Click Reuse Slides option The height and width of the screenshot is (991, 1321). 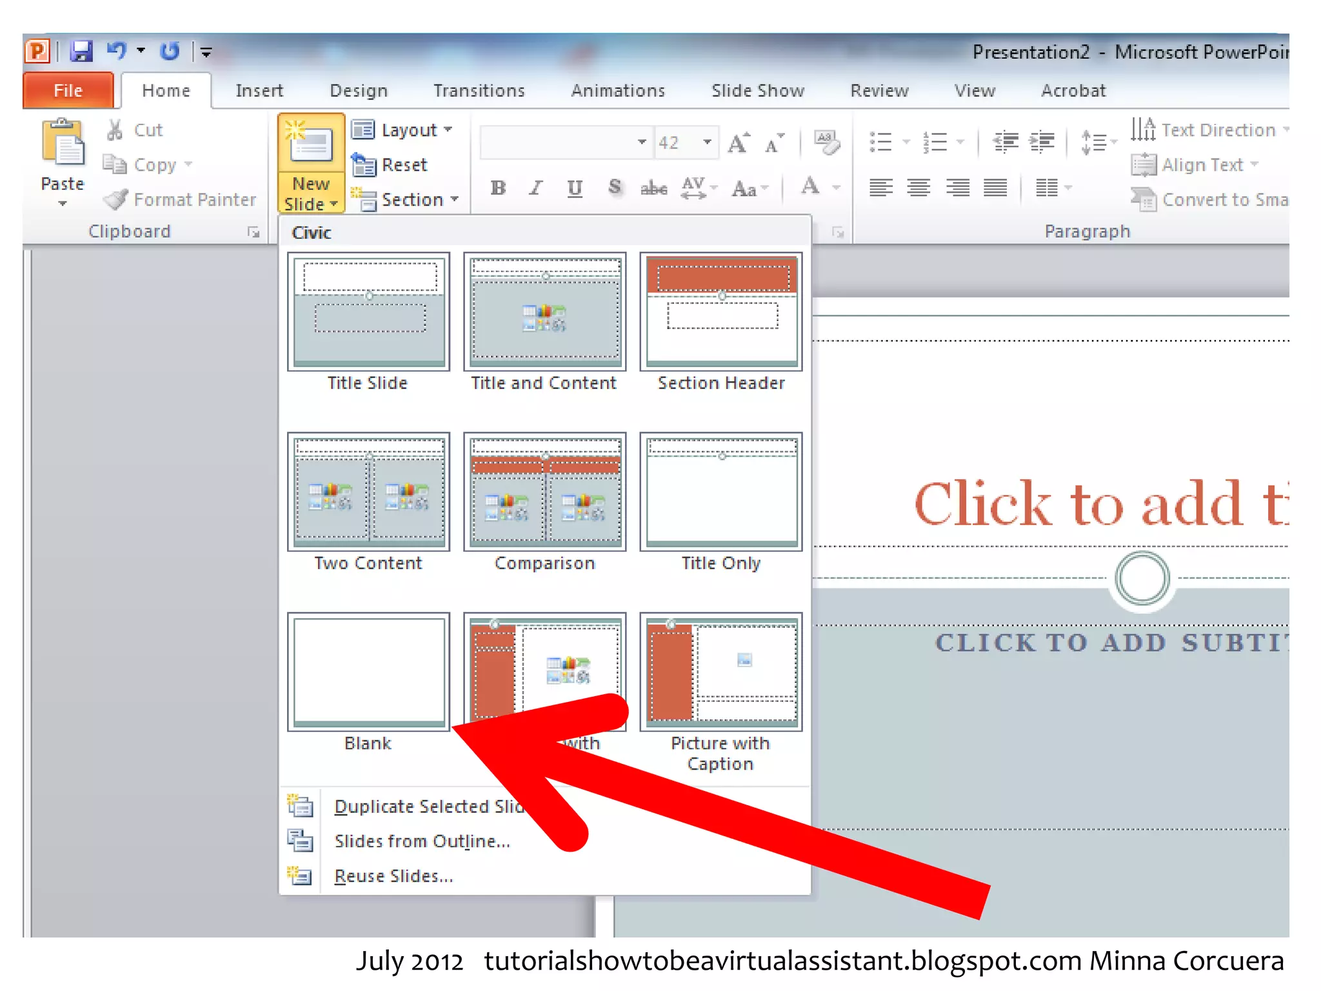393,876
